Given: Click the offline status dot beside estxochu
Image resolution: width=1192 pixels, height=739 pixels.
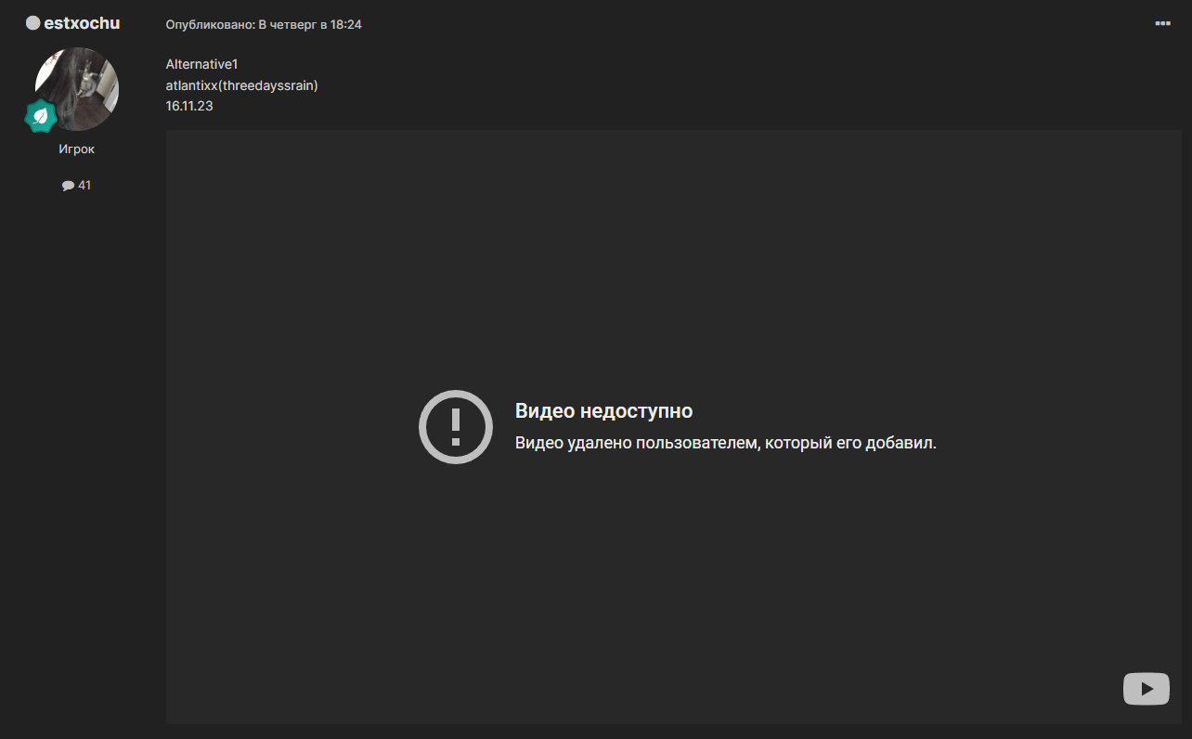Looking at the screenshot, I should click(x=32, y=23).
